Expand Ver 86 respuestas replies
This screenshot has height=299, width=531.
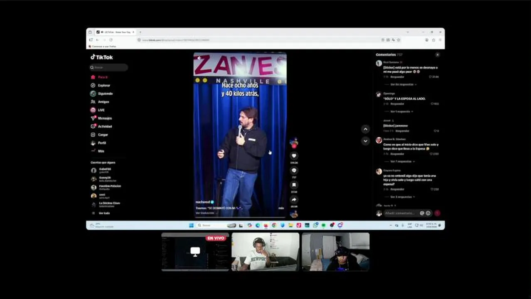tap(403, 84)
